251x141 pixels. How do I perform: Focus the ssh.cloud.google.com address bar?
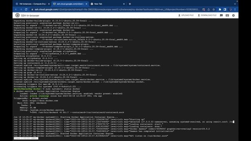coord(117,9)
